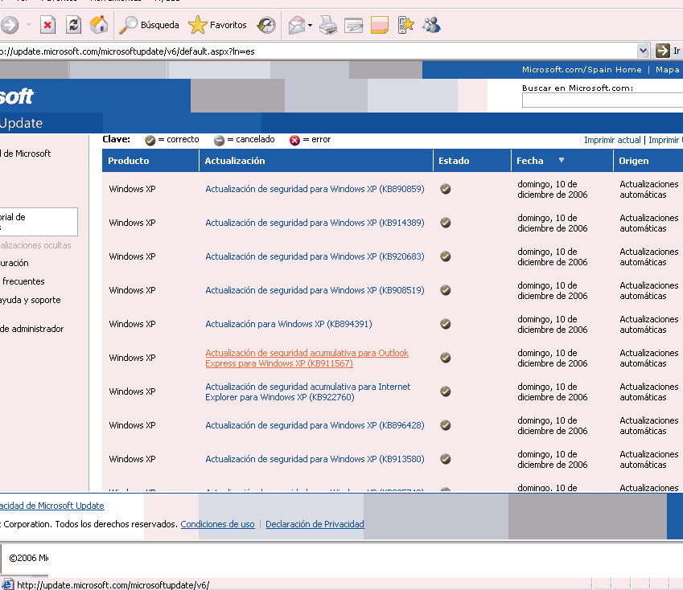683x590 pixels.
Task: Click status checkmark for KB911567 row
Action: (x=445, y=358)
